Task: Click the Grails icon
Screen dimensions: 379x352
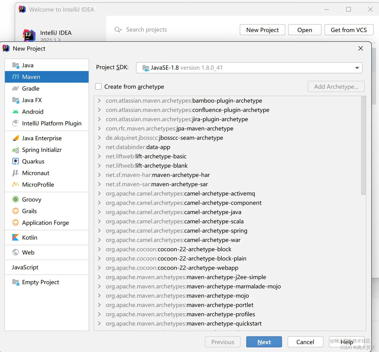Action: 16,211
